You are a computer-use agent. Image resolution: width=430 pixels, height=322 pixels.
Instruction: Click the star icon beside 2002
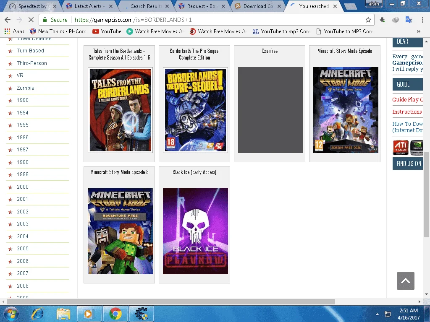(x=10, y=212)
